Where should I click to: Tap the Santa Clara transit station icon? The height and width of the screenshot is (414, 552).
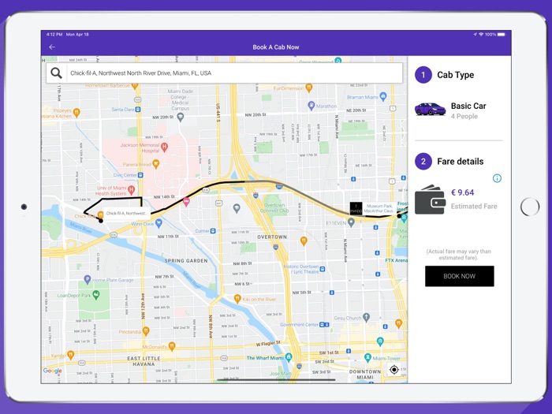(138, 110)
